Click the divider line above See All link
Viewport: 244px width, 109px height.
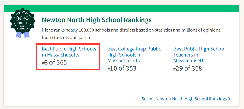pyautogui.click(x=121, y=91)
